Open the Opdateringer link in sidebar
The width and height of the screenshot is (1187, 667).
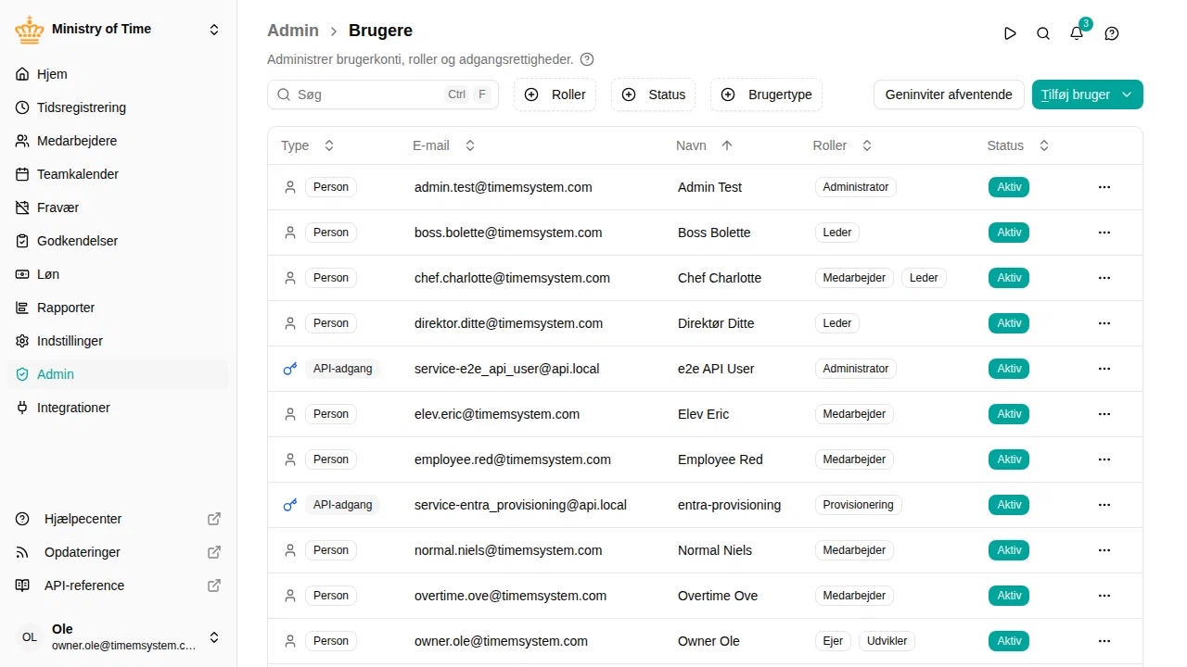(118, 552)
